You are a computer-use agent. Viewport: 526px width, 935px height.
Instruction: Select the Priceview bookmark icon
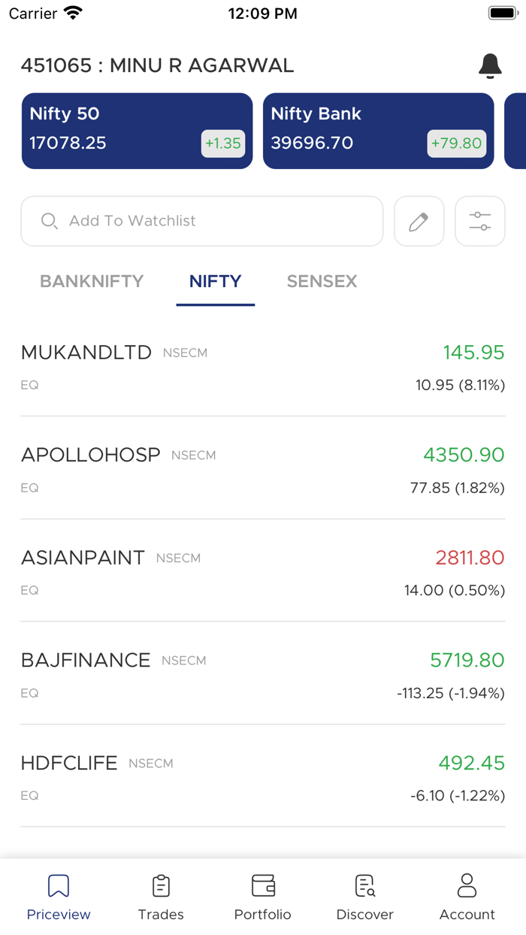59,886
